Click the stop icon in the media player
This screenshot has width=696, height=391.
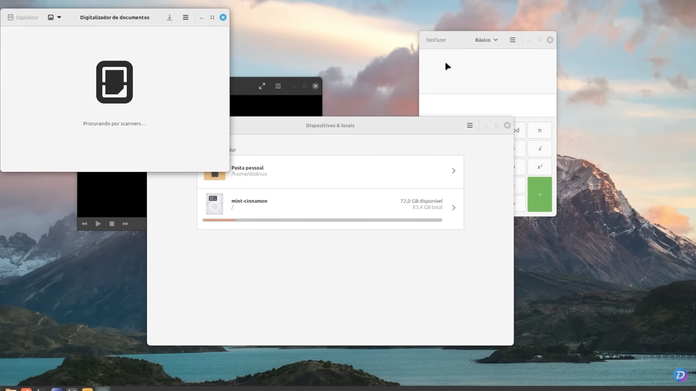[111, 223]
